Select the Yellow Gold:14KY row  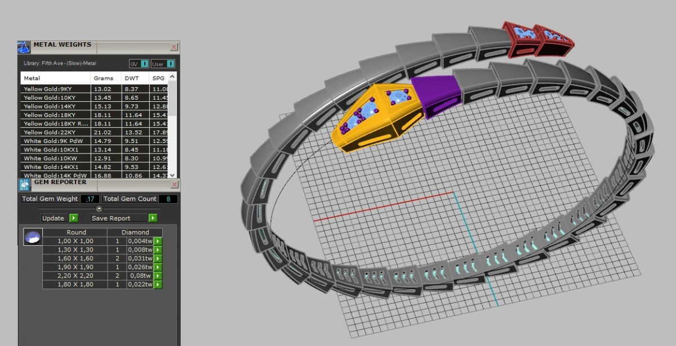pos(95,106)
